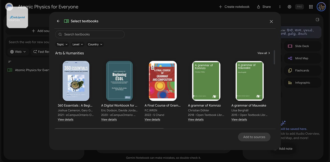Close the Select textbooks dialog
This screenshot has width=330, height=162.
[x=271, y=21]
